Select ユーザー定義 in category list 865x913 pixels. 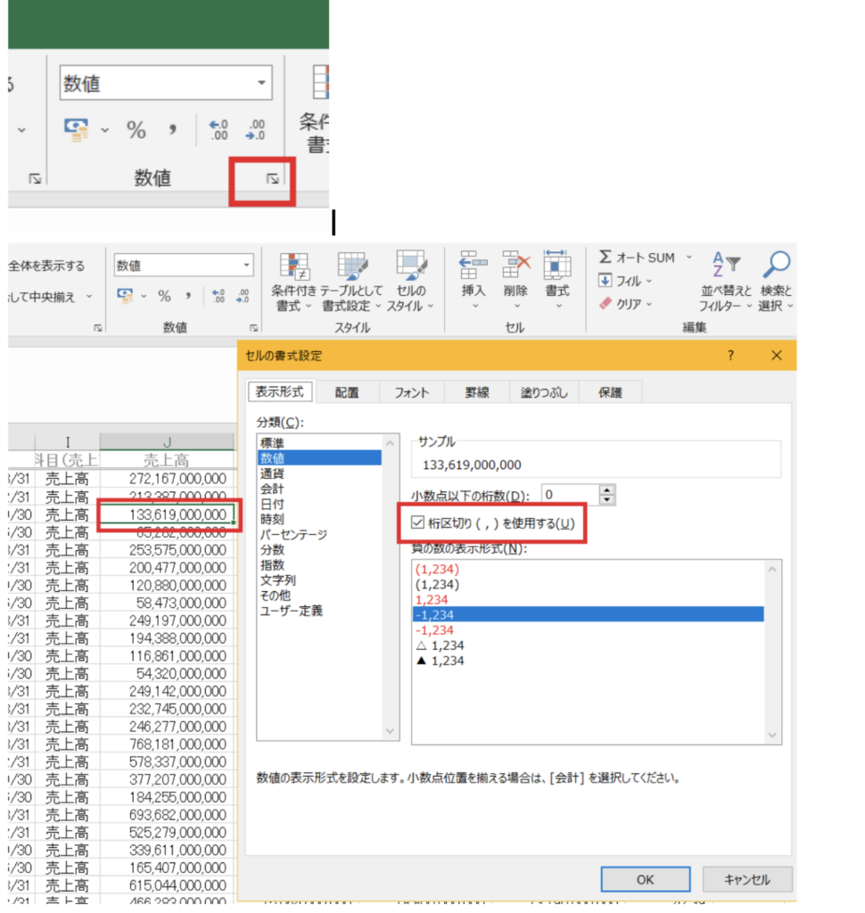pos(319,610)
